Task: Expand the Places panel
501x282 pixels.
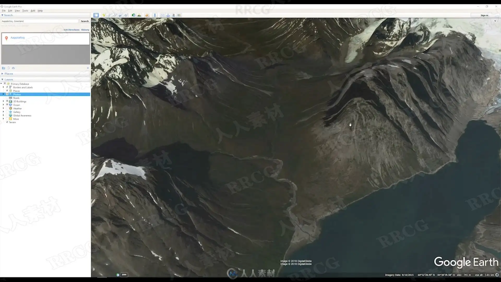Action: point(2,74)
